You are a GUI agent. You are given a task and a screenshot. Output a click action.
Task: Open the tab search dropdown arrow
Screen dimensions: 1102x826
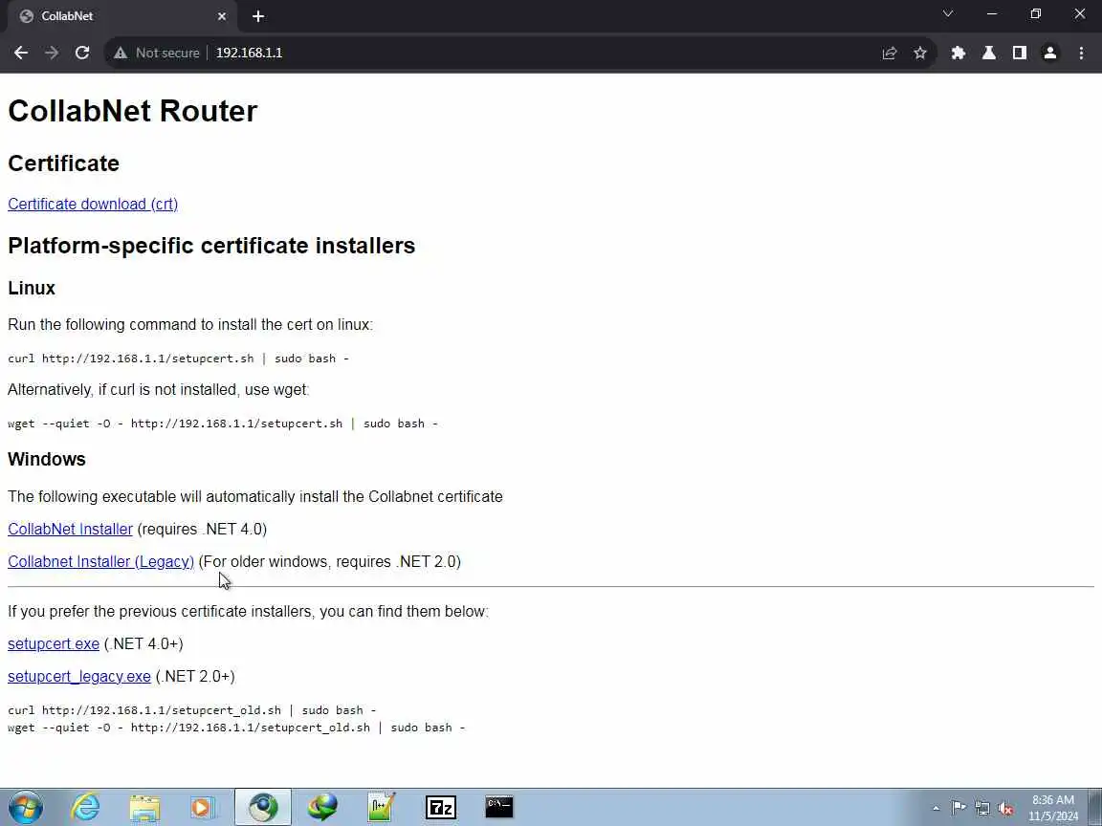(947, 14)
